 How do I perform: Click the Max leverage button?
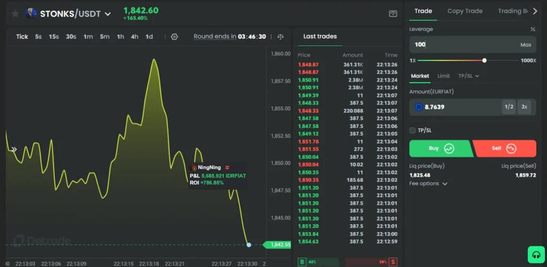pyautogui.click(x=526, y=45)
